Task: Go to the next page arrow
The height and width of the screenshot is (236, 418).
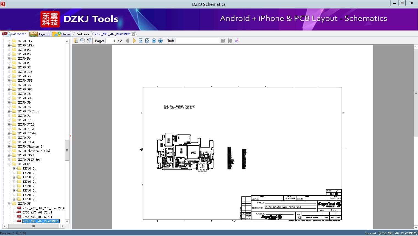Action: [x=134, y=41]
